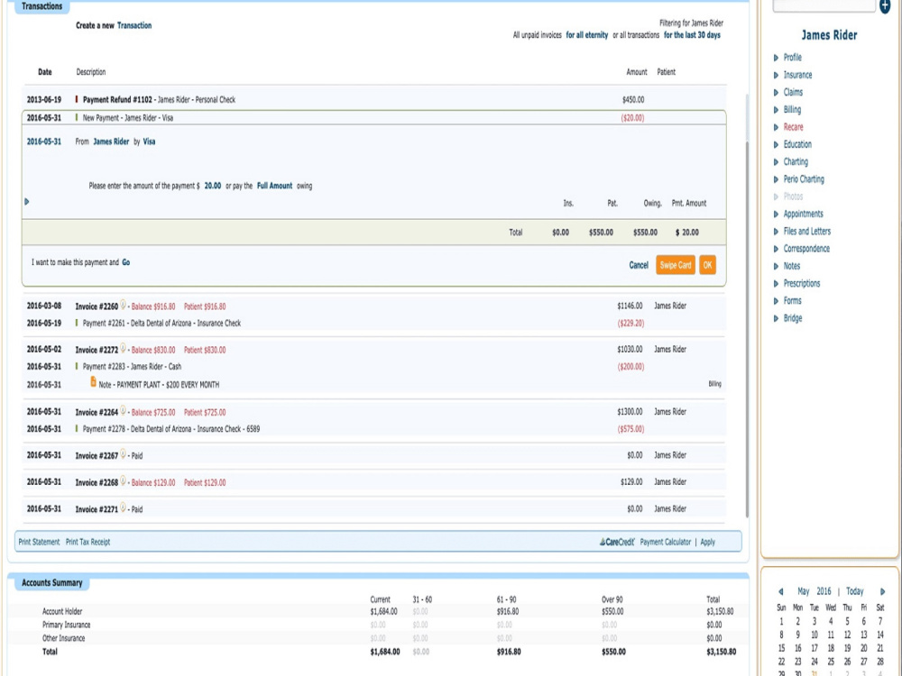Change Visa payment method link
This screenshot has width=902, height=676.
point(149,142)
